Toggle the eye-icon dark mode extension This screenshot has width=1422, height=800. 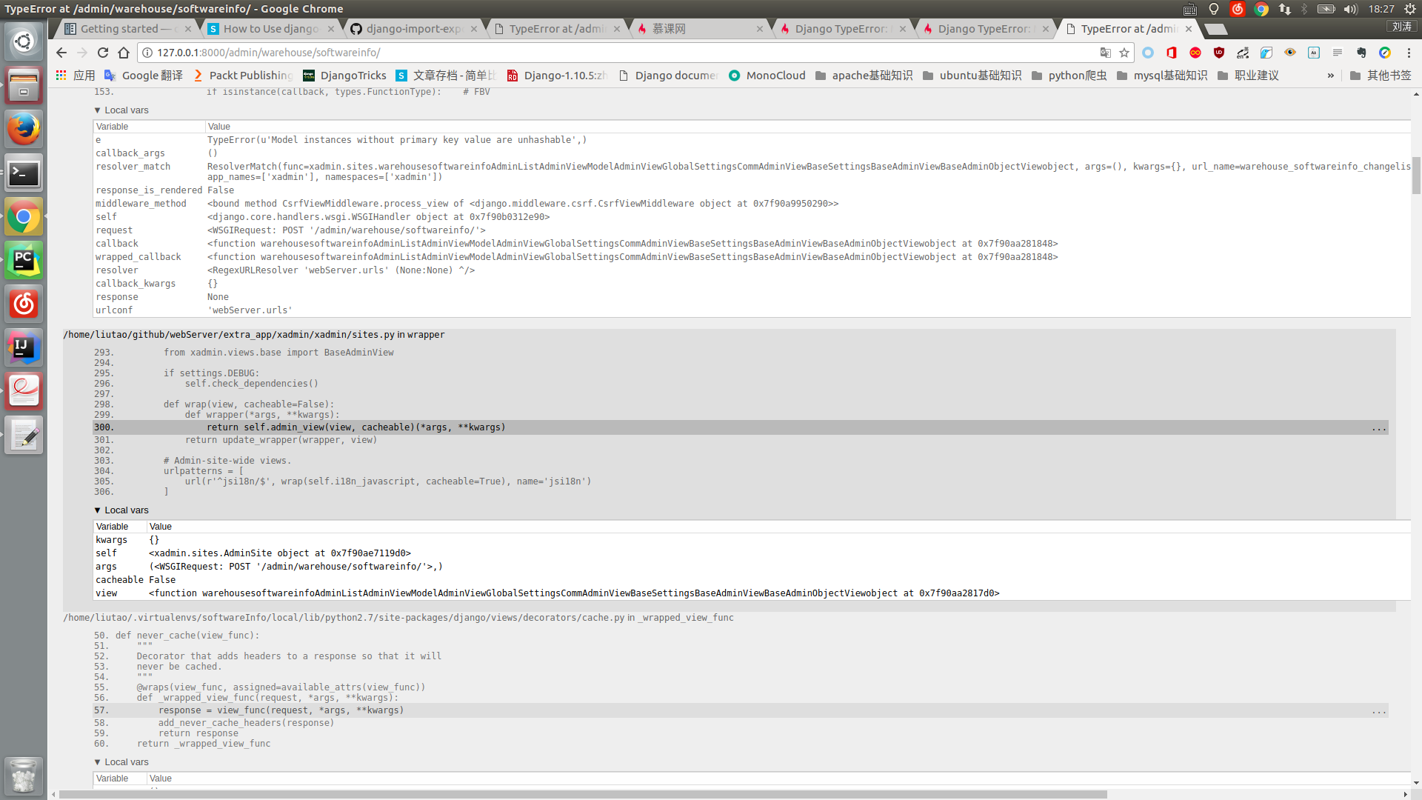1290,53
